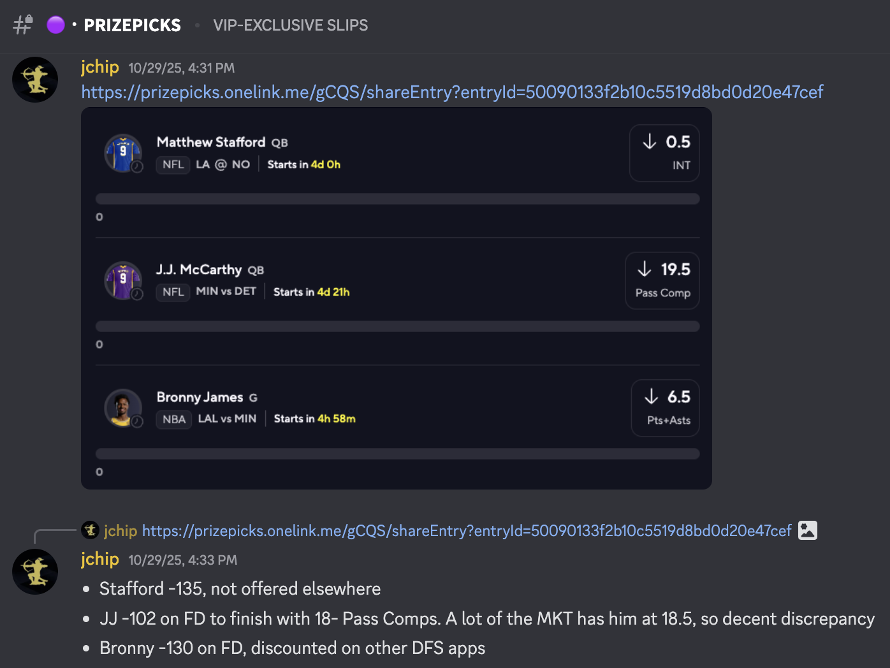Click Bronny James's player name in the embed
Image resolution: width=890 pixels, height=668 pixels.
coord(201,397)
